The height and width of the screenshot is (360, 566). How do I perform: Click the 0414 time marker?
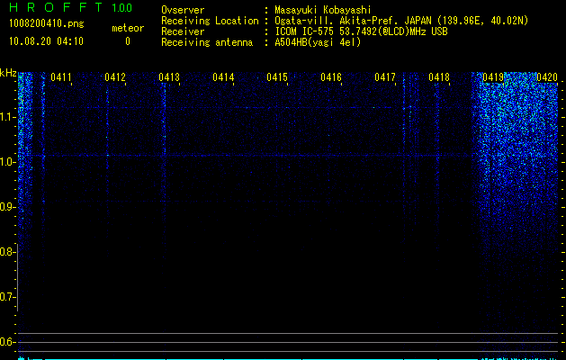pos(223,77)
